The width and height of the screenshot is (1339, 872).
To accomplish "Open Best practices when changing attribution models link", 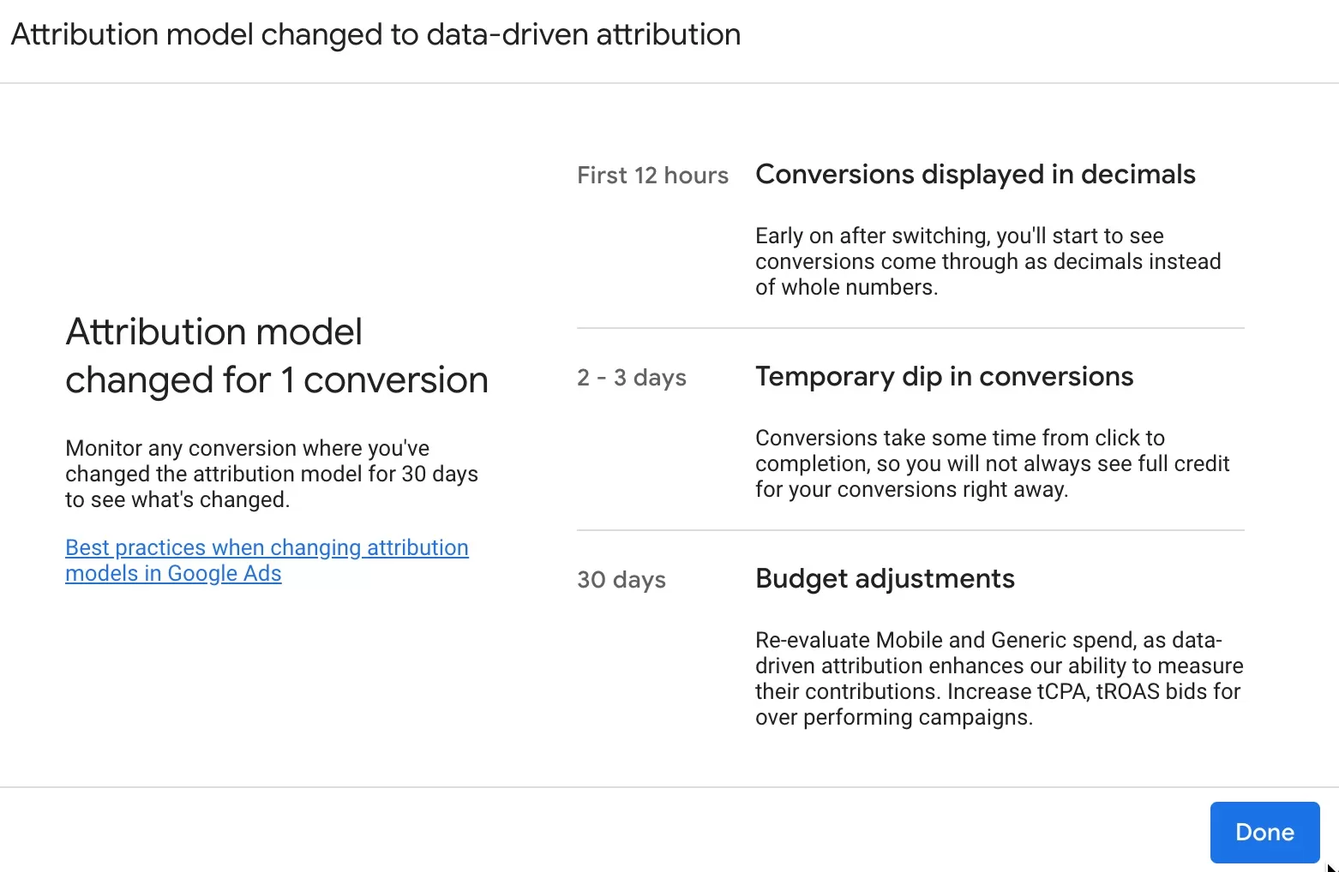I will [267, 560].
